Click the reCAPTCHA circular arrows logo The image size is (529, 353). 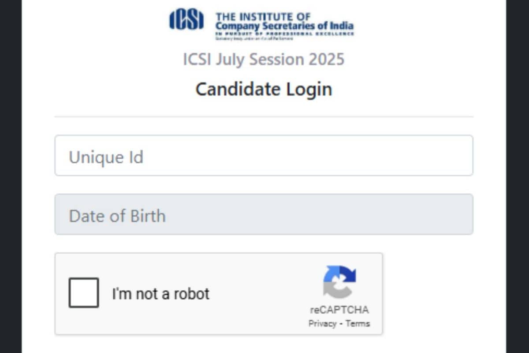(339, 282)
